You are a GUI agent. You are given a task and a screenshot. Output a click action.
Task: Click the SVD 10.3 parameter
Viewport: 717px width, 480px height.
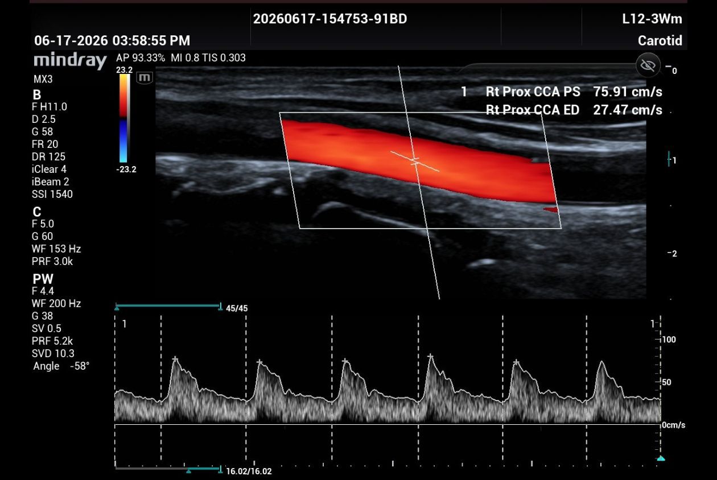pyautogui.click(x=53, y=354)
